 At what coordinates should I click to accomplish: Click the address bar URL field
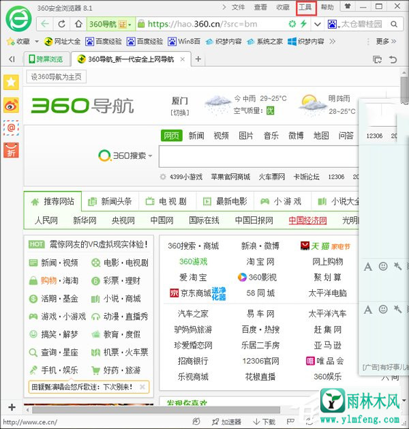[x=202, y=24]
